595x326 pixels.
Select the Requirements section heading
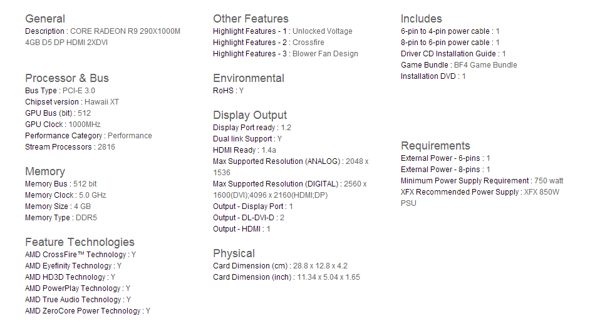(x=435, y=146)
